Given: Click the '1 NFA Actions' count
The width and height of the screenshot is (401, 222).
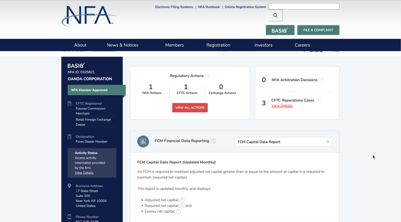Looking at the screenshot, I should click(152, 89).
